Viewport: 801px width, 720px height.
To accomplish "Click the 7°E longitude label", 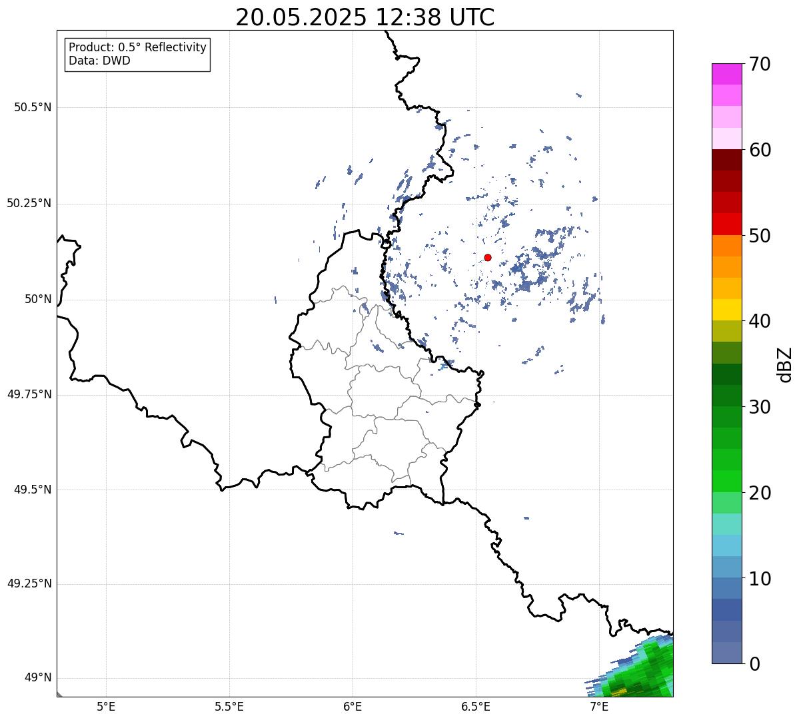I will pos(599,706).
